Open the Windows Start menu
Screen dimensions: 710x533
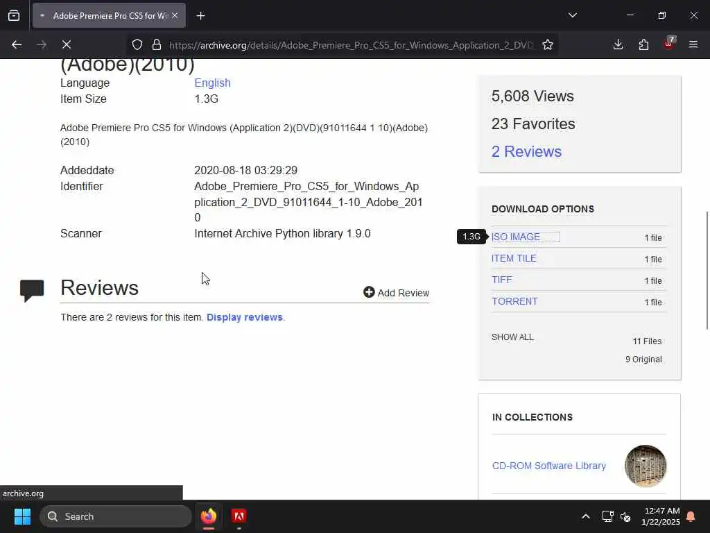click(22, 516)
